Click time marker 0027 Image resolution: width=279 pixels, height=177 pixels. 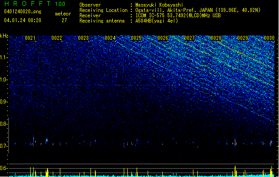[189, 38]
